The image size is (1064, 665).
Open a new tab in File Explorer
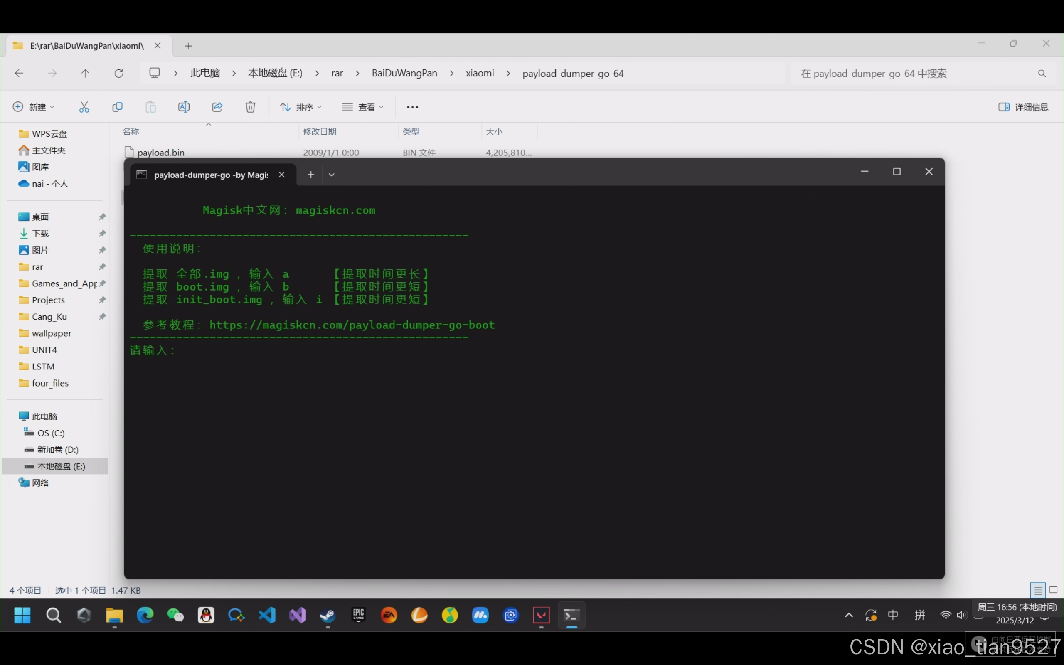point(188,46)
